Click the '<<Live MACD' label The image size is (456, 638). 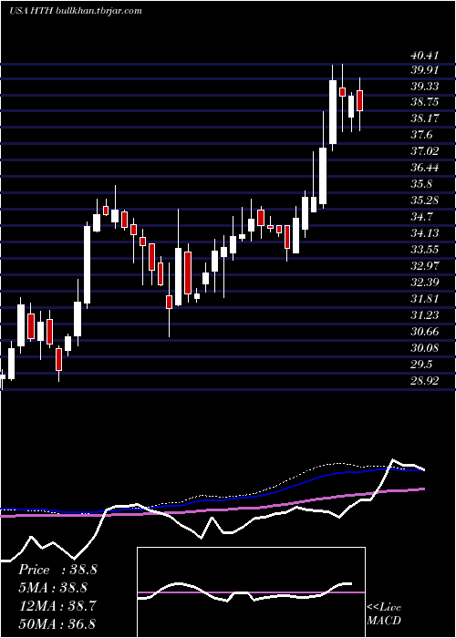(384, 614)
